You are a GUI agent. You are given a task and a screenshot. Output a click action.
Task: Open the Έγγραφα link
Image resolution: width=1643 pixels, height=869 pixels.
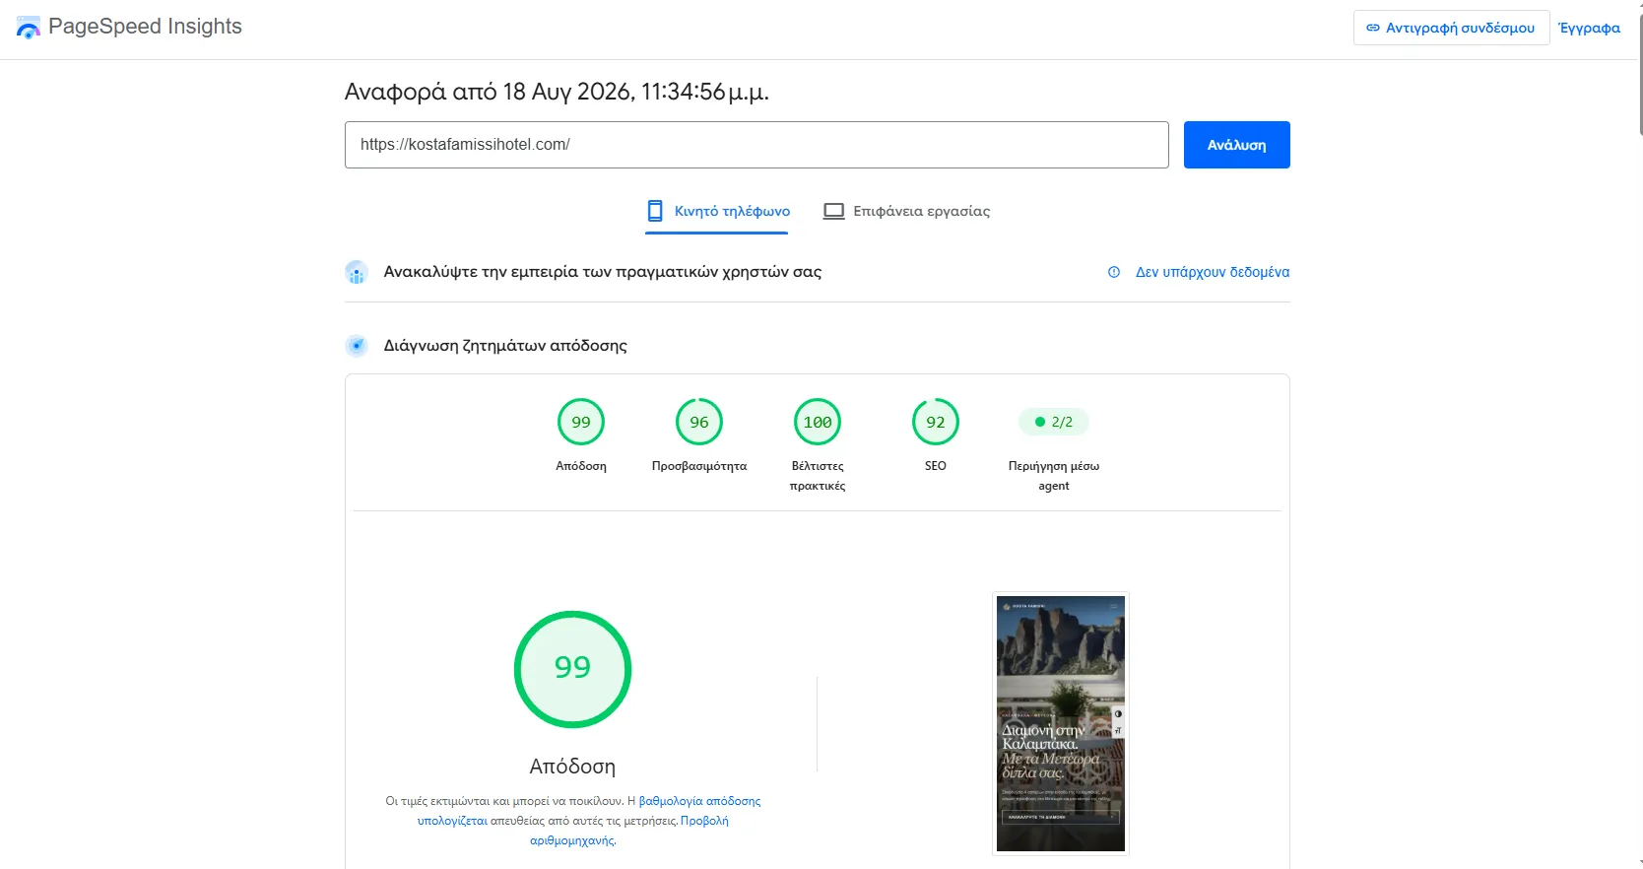click(1589, 28)
